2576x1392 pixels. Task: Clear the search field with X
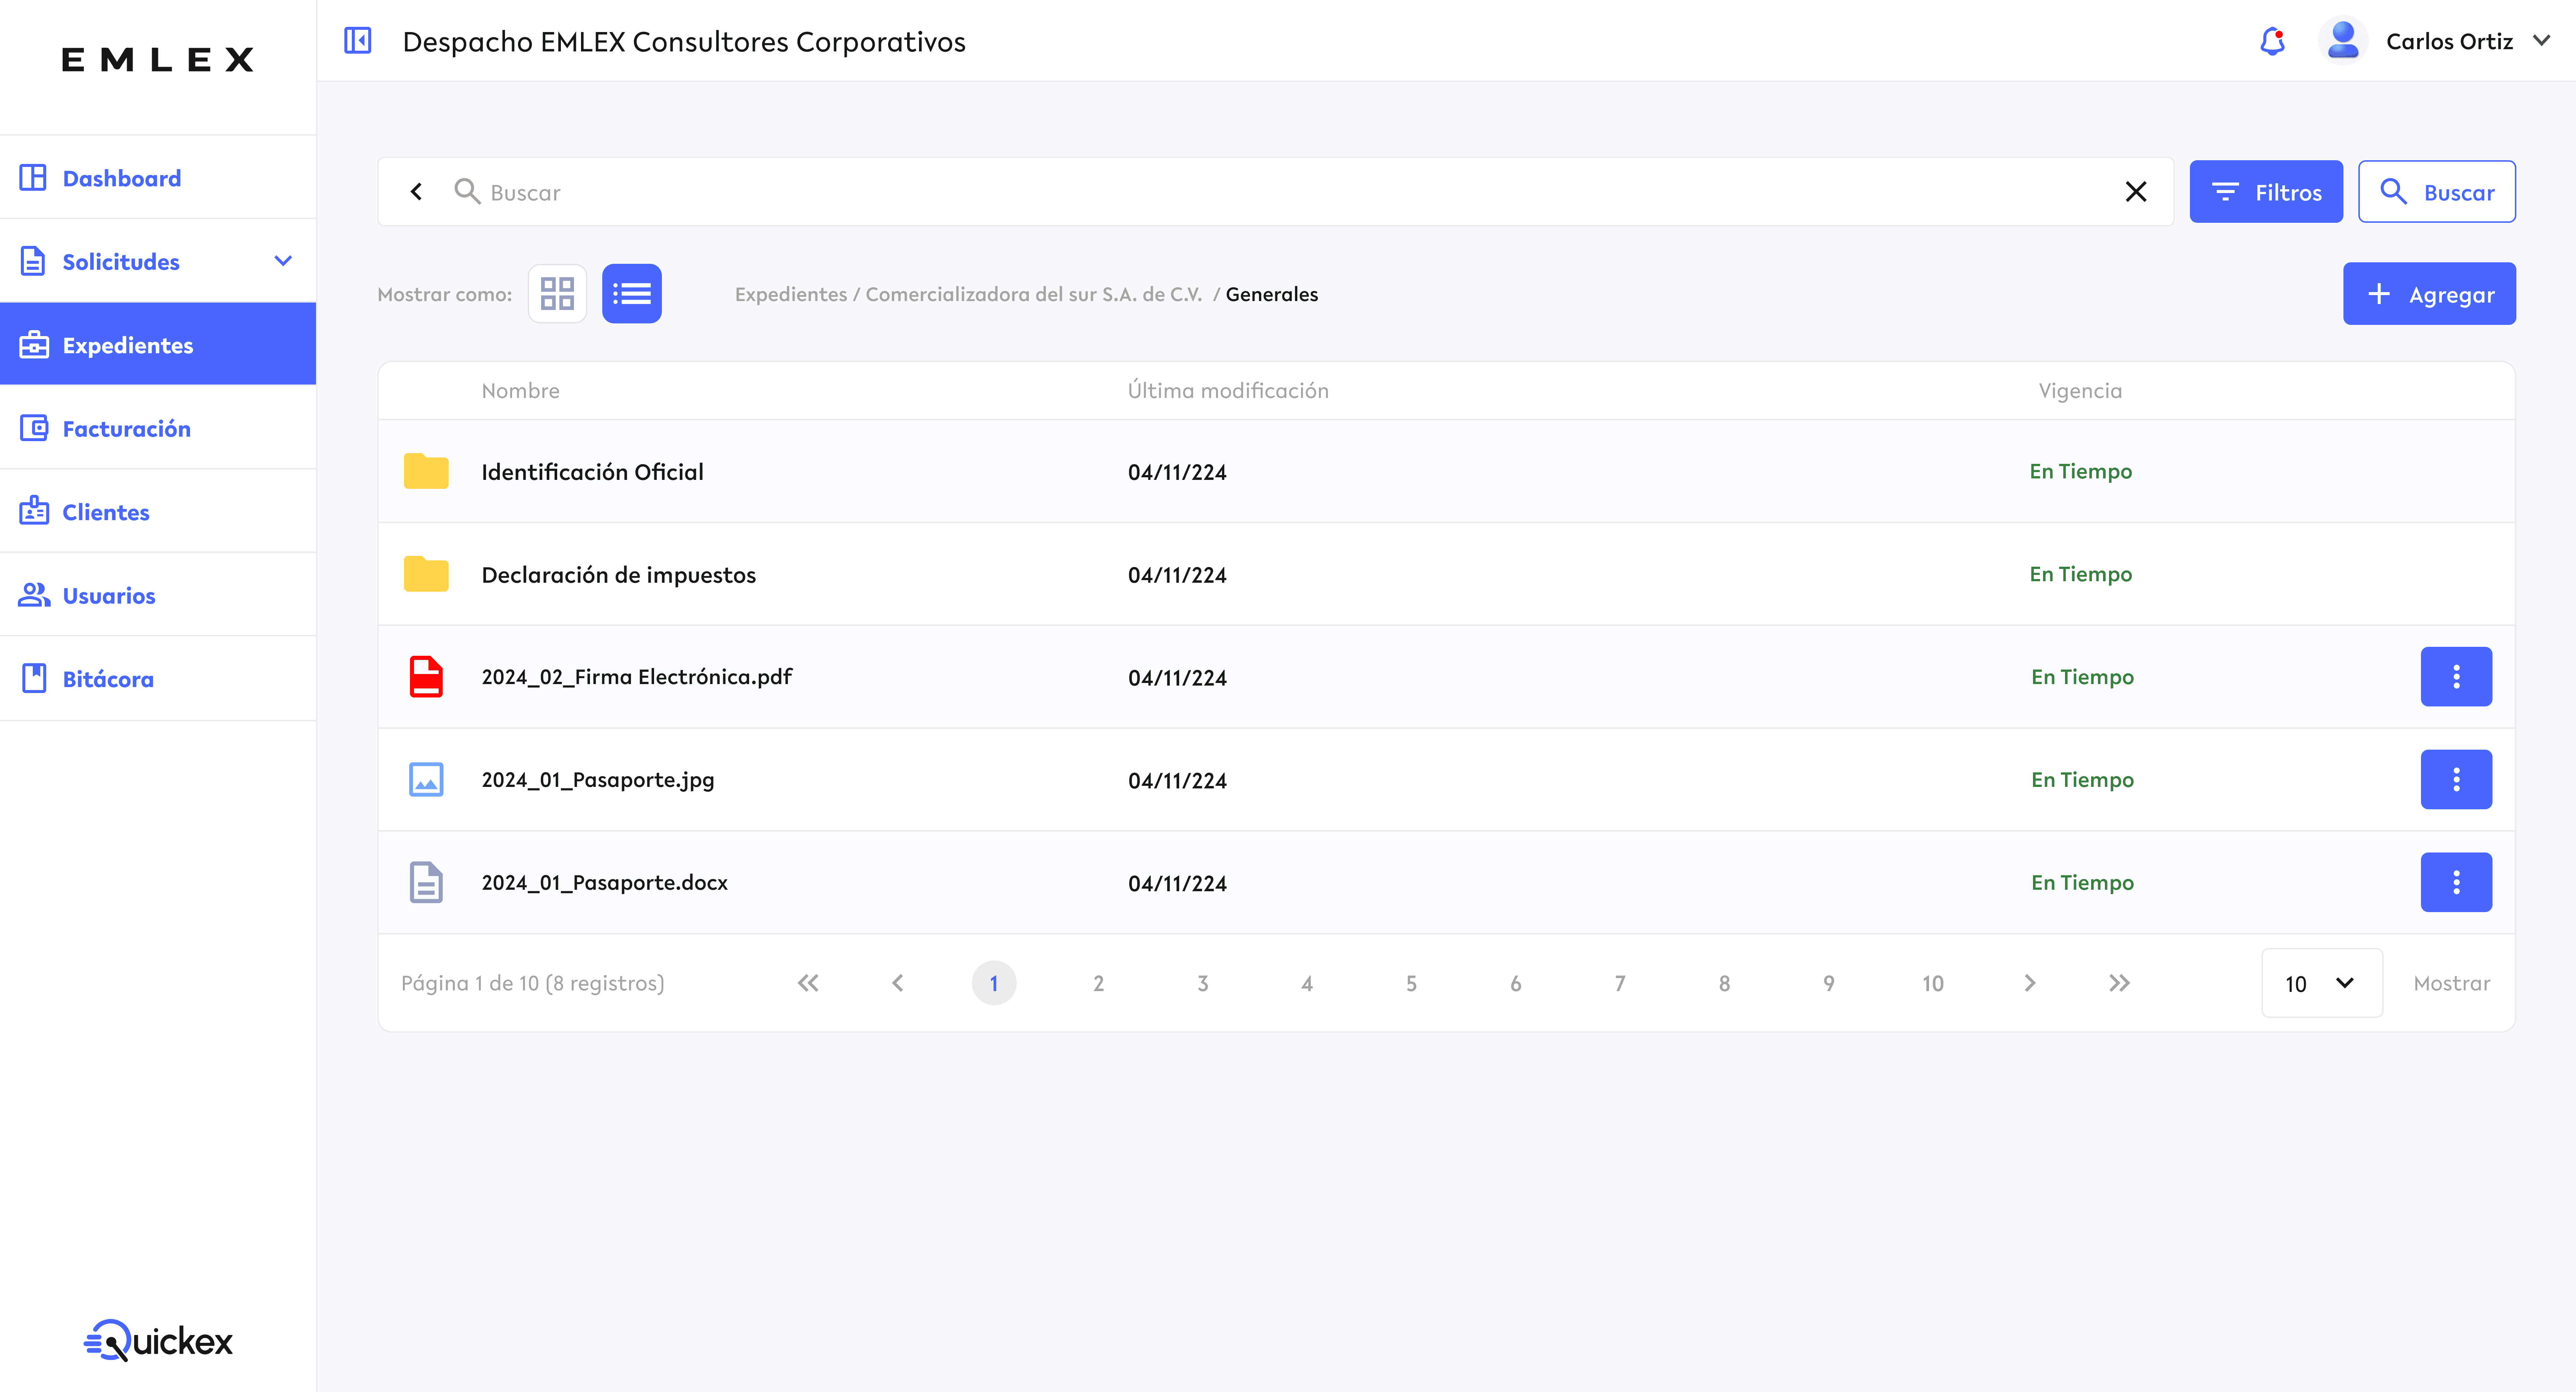coord(2135,191)
